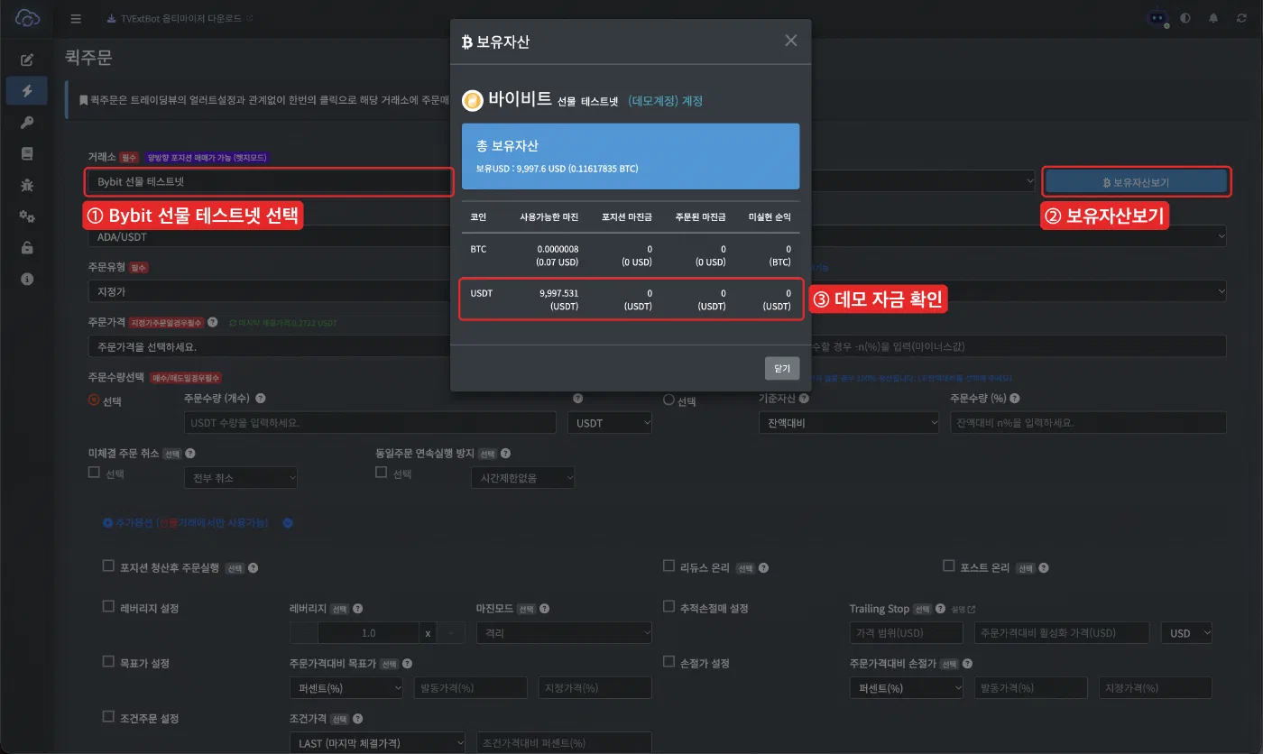The width and height of the screenshot is (1263, 754).
Task: Click the USDT 수량 input field
Action: coord(370,422)
